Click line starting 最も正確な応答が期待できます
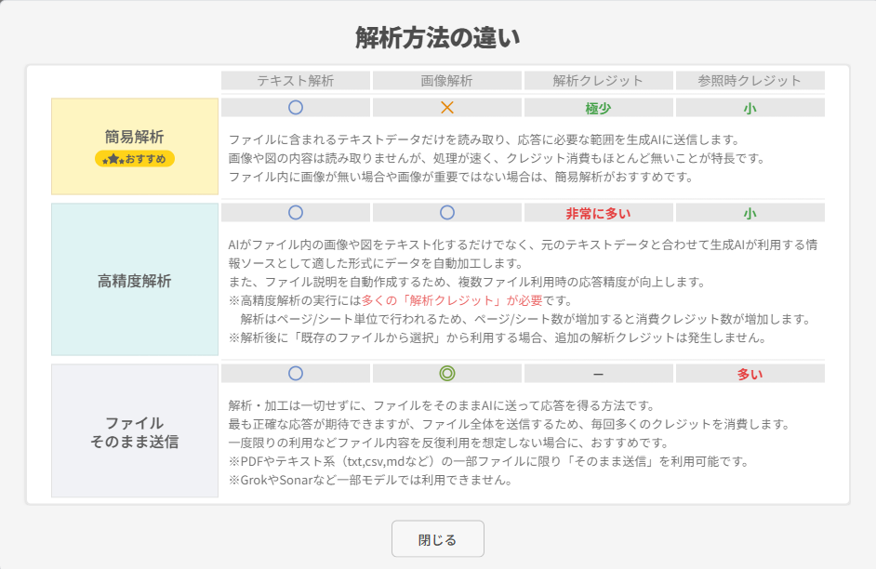This screenshot has height=569, width=876. click(510, 424)
